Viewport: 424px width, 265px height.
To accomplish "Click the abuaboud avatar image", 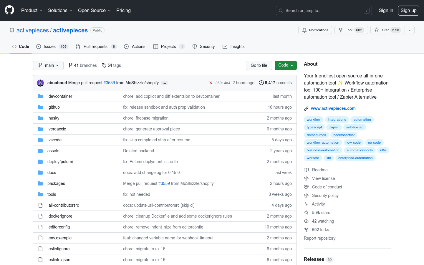I will pos(40,83).
